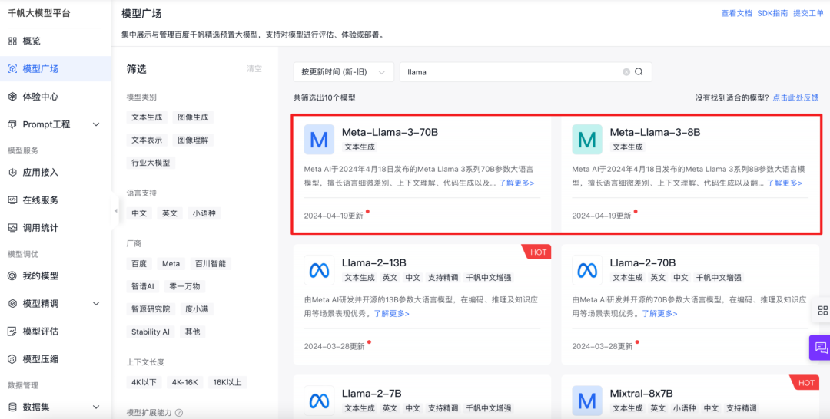Click the Llama-2-70B Meta logo
Image resolution: width=830 pixels, height=419 pixels.
click(x=587, y=270)
